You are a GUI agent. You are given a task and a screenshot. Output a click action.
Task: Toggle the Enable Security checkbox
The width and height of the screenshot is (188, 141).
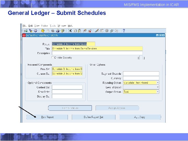53,57
